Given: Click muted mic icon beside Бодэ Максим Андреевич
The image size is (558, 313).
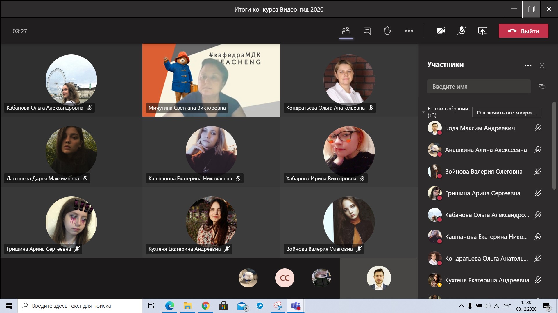Looking at the screenshot, I should tap(538, 128).
